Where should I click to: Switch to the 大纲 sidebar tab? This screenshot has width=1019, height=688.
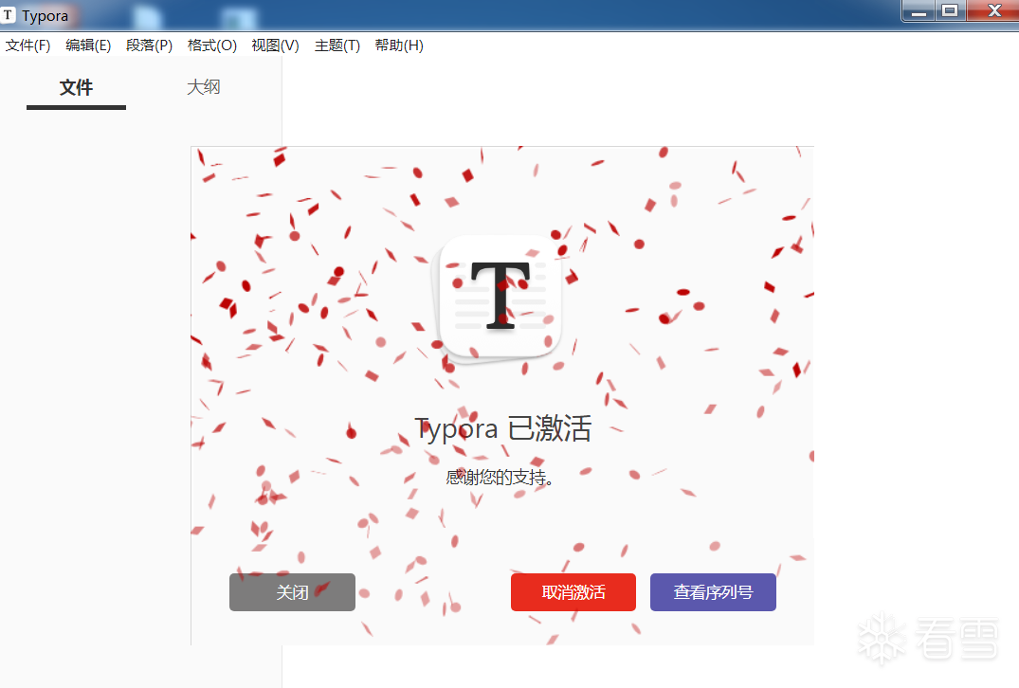[204, 87]
